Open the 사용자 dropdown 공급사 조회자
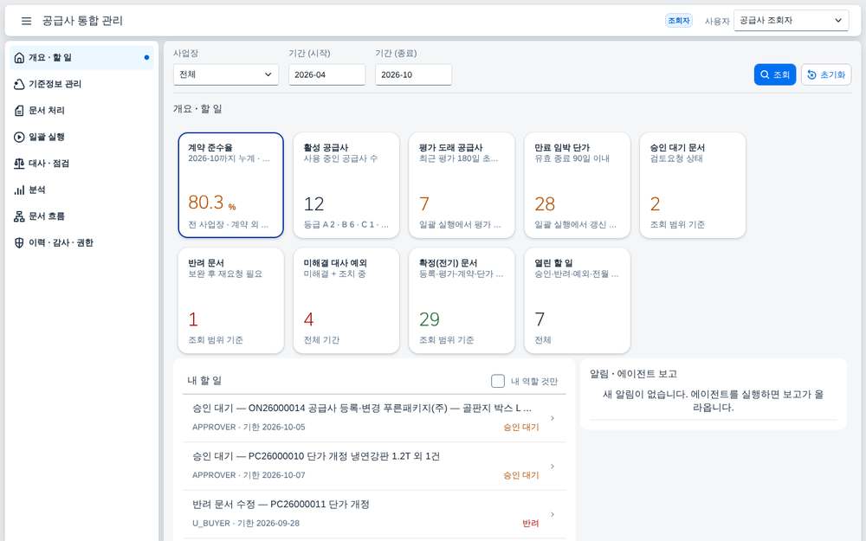The image size is (866, 541). 791,21
